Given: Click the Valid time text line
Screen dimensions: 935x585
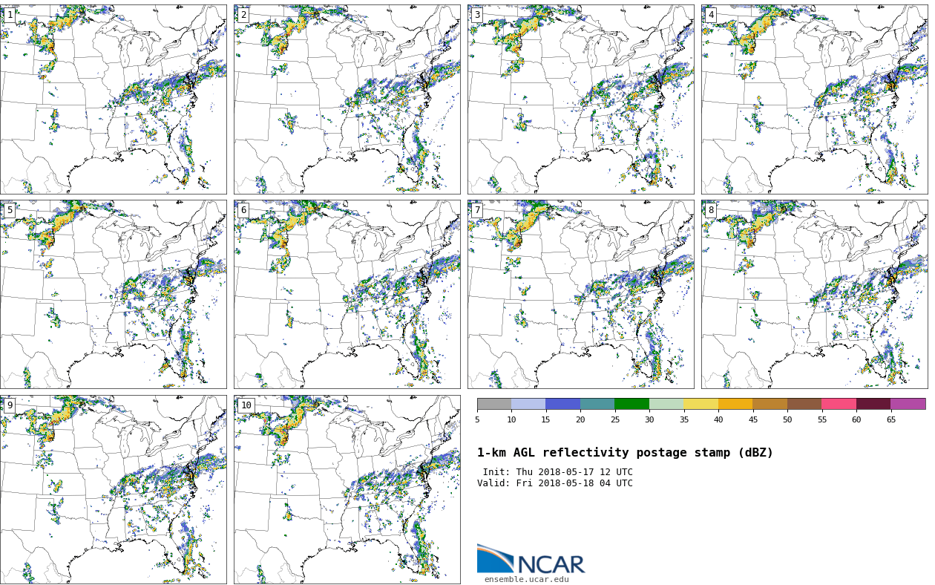Looking at the screenshot, I should [555, 483].
